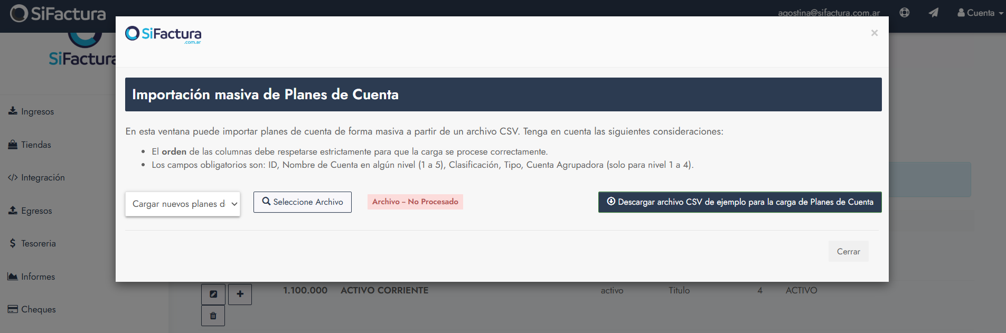Select Integración sidebar item
The height and width of the screenshot is (333, 1006).
pyautogui.click(x=42, y=177)
